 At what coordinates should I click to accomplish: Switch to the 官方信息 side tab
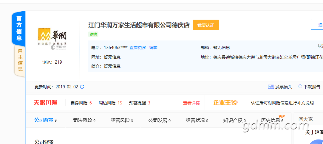click(x=19, y=28)
